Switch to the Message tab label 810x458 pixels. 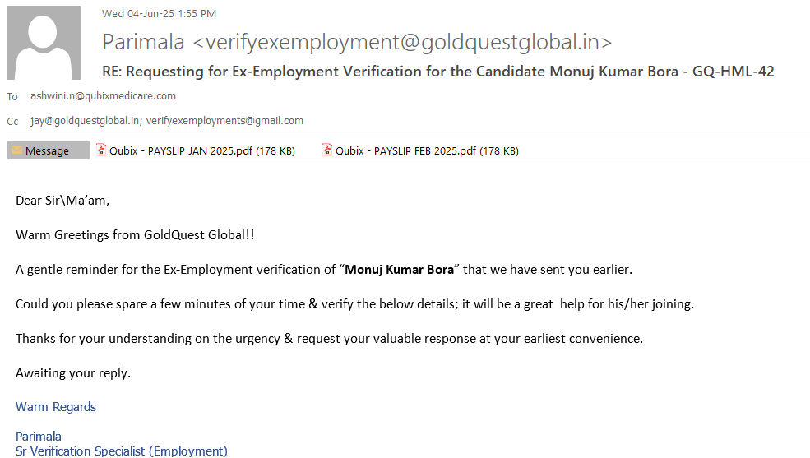pyautogui.click(x=48, y=150)
